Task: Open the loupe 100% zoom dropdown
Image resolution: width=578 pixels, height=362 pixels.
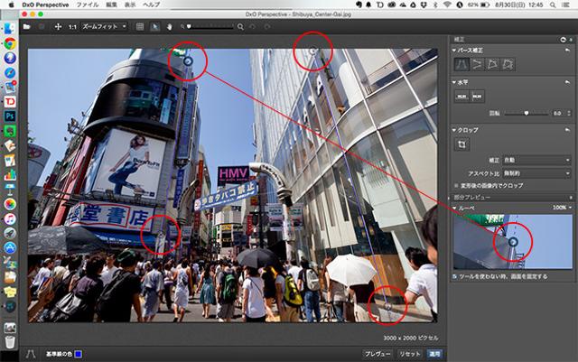Action: pyautogui.click(x=560, y=208)
